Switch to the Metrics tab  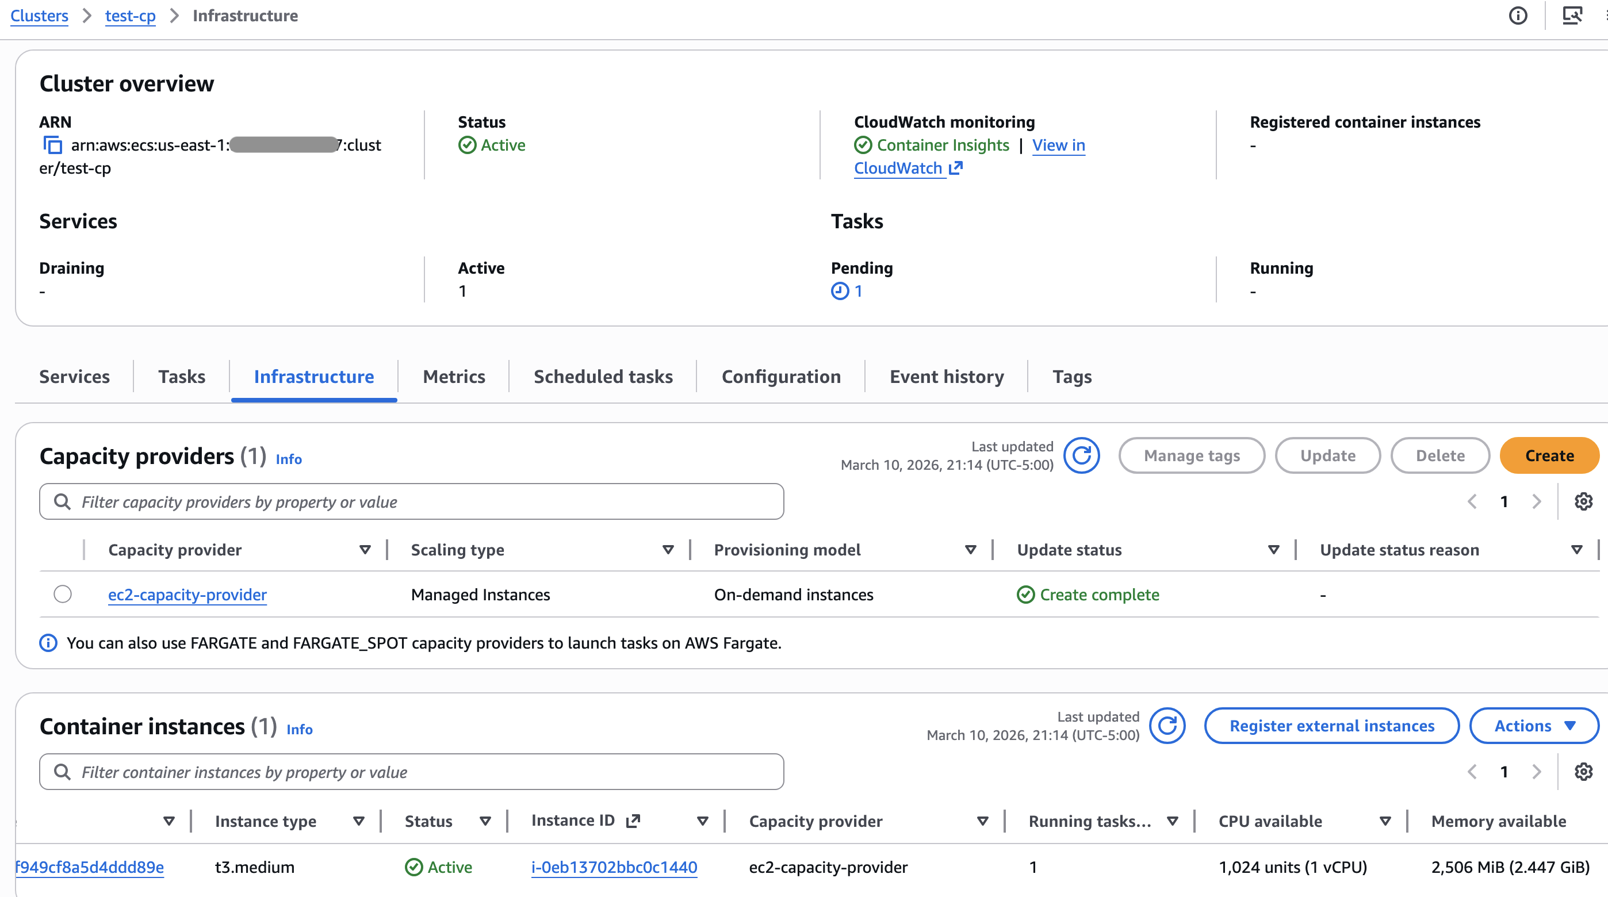click(454, 377)
